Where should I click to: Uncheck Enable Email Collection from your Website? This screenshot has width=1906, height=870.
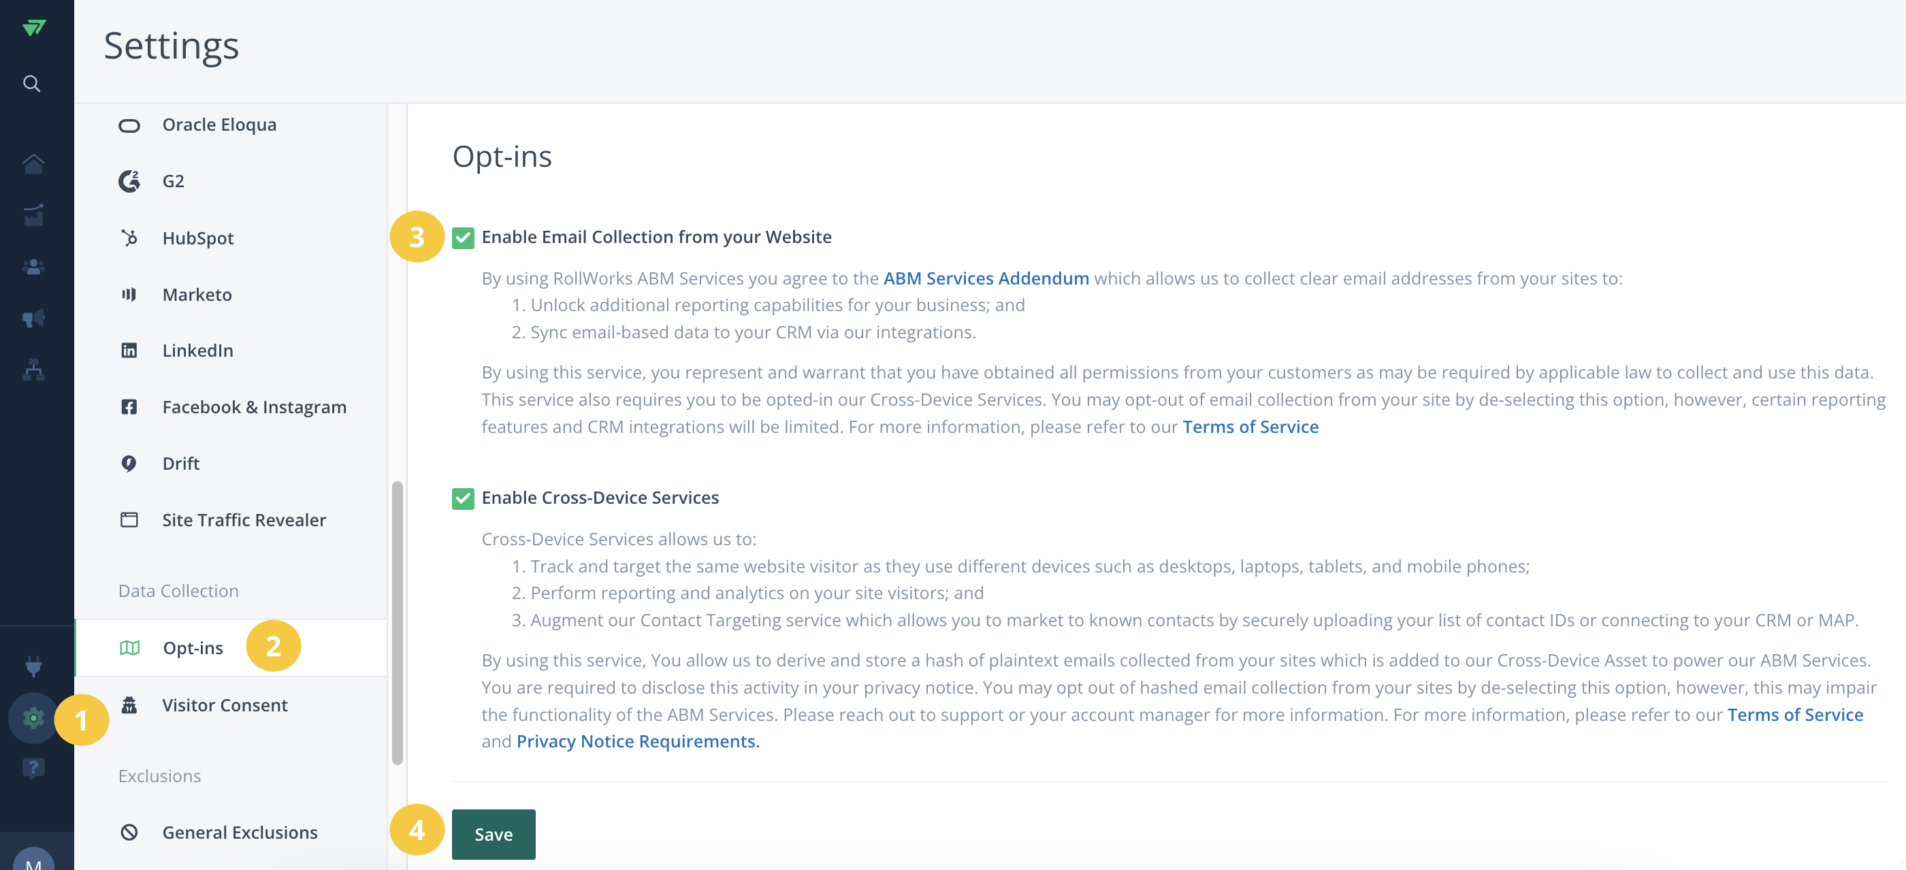pos(463,238)
